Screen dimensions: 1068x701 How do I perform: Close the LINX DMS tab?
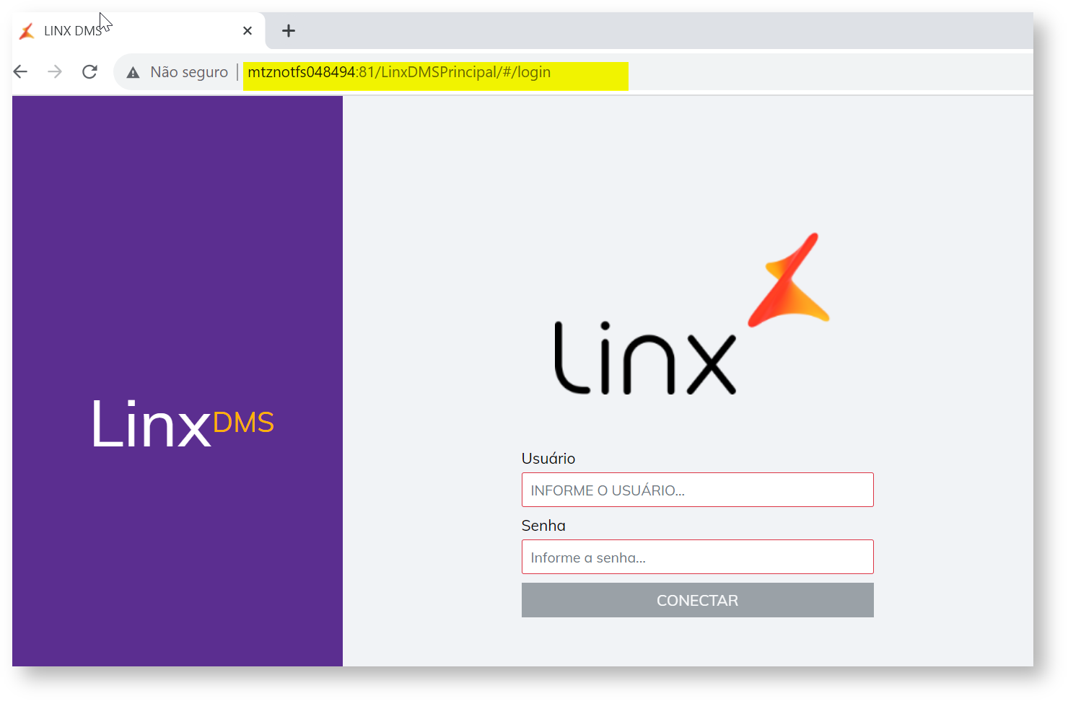[248, 30]
